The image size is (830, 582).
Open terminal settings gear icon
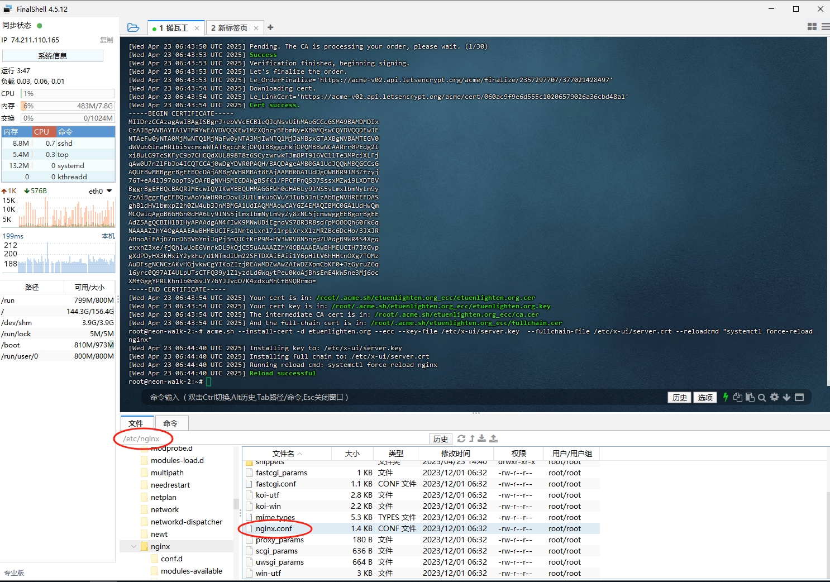pyautogui.click(x=774, y=397)
